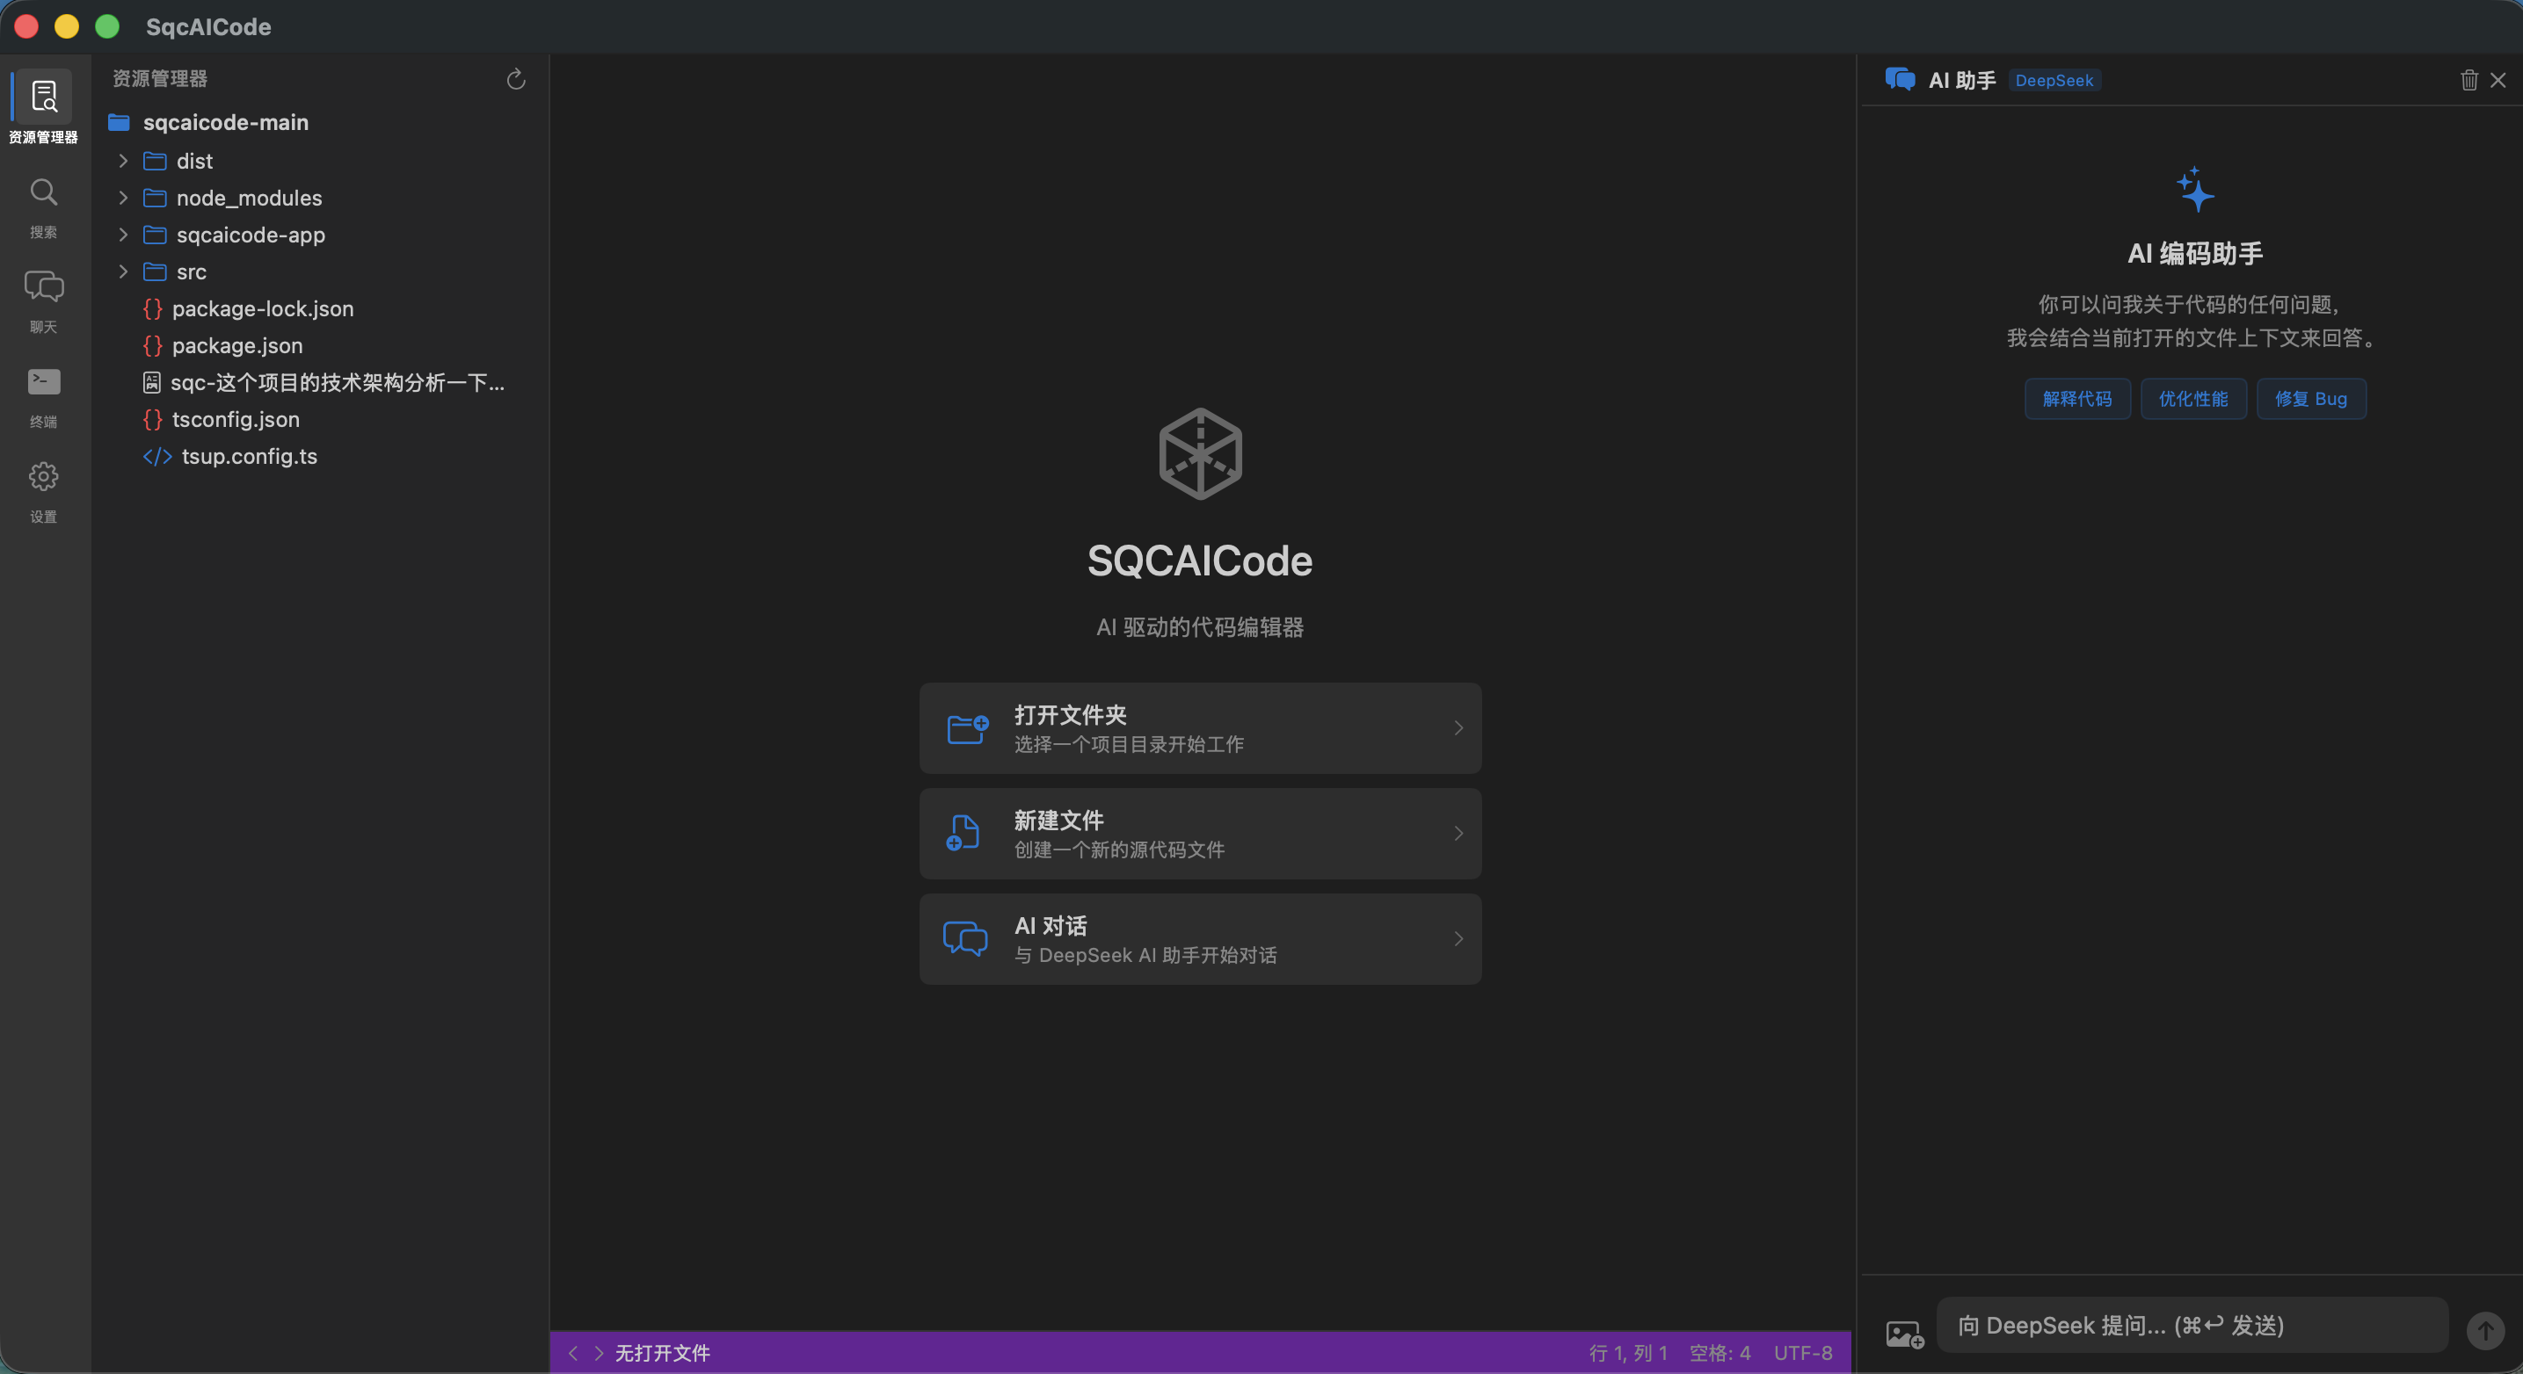2523x1374 pixels.
Task: Click the JSON braces icon of package.json
Action: [153, 345]
